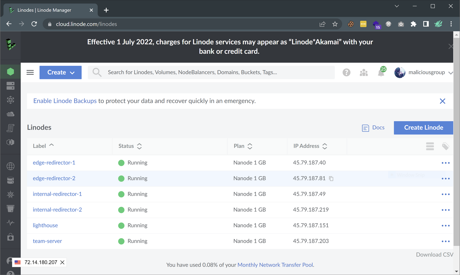The width and height of the screenshot is (460, 275).
Task: Open NodeBalancers from the sidebar icons
Action: coord(10,100)
